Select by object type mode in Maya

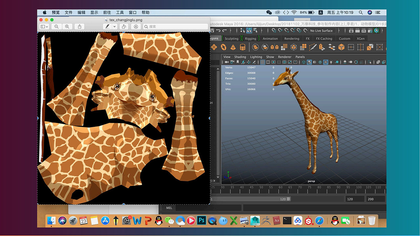[249, 30]
